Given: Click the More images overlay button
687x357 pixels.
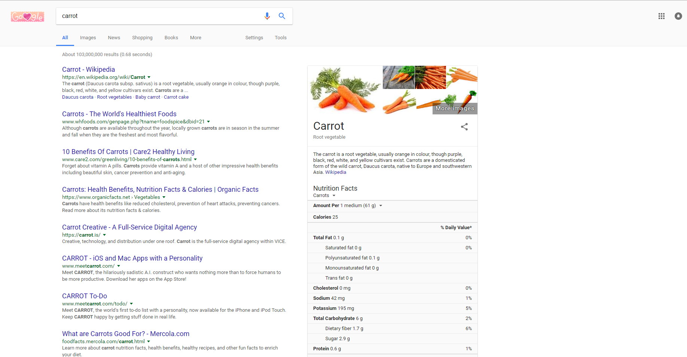Looking at the screenshot, I should tap(455, 108).
